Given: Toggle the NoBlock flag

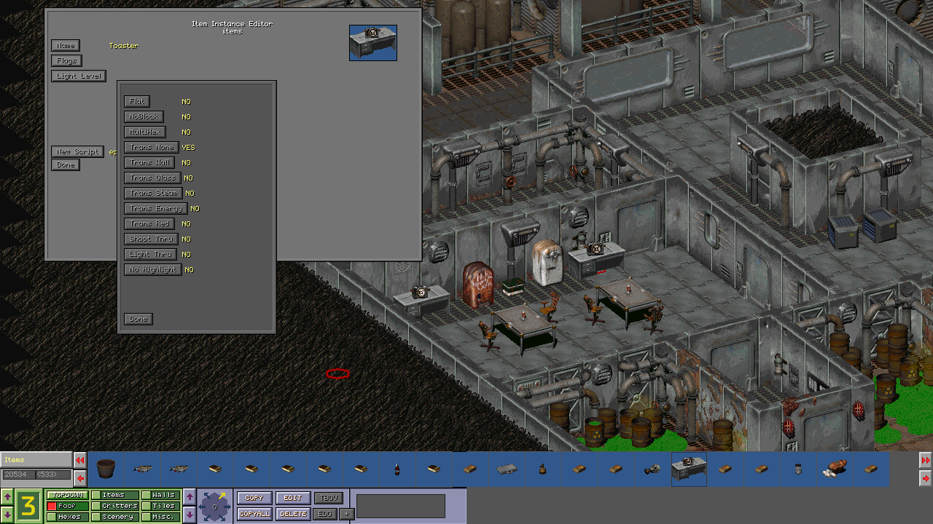Looking at the screenshot, I should [144, 116].
